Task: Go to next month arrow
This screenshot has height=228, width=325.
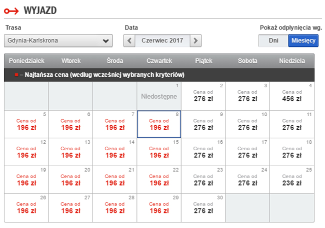Action: pyautogui.click(x=196, y=40)
